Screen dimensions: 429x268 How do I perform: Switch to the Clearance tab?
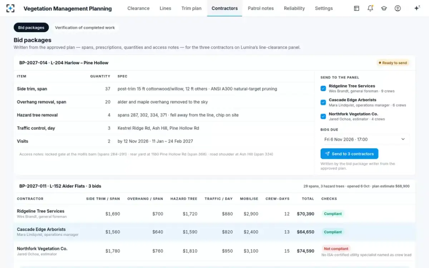pyautogui.click(x=138, y=8)
